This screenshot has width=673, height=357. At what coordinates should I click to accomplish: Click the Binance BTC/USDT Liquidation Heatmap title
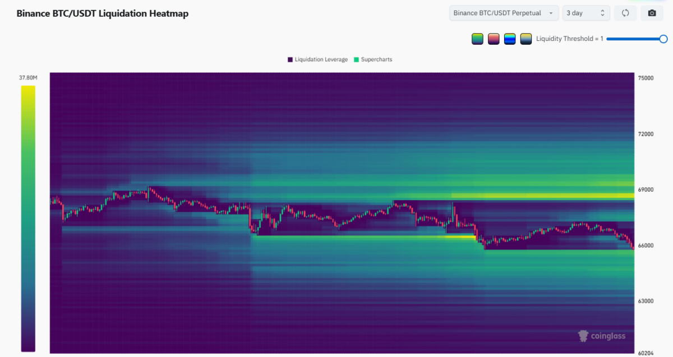coord(103,13)
